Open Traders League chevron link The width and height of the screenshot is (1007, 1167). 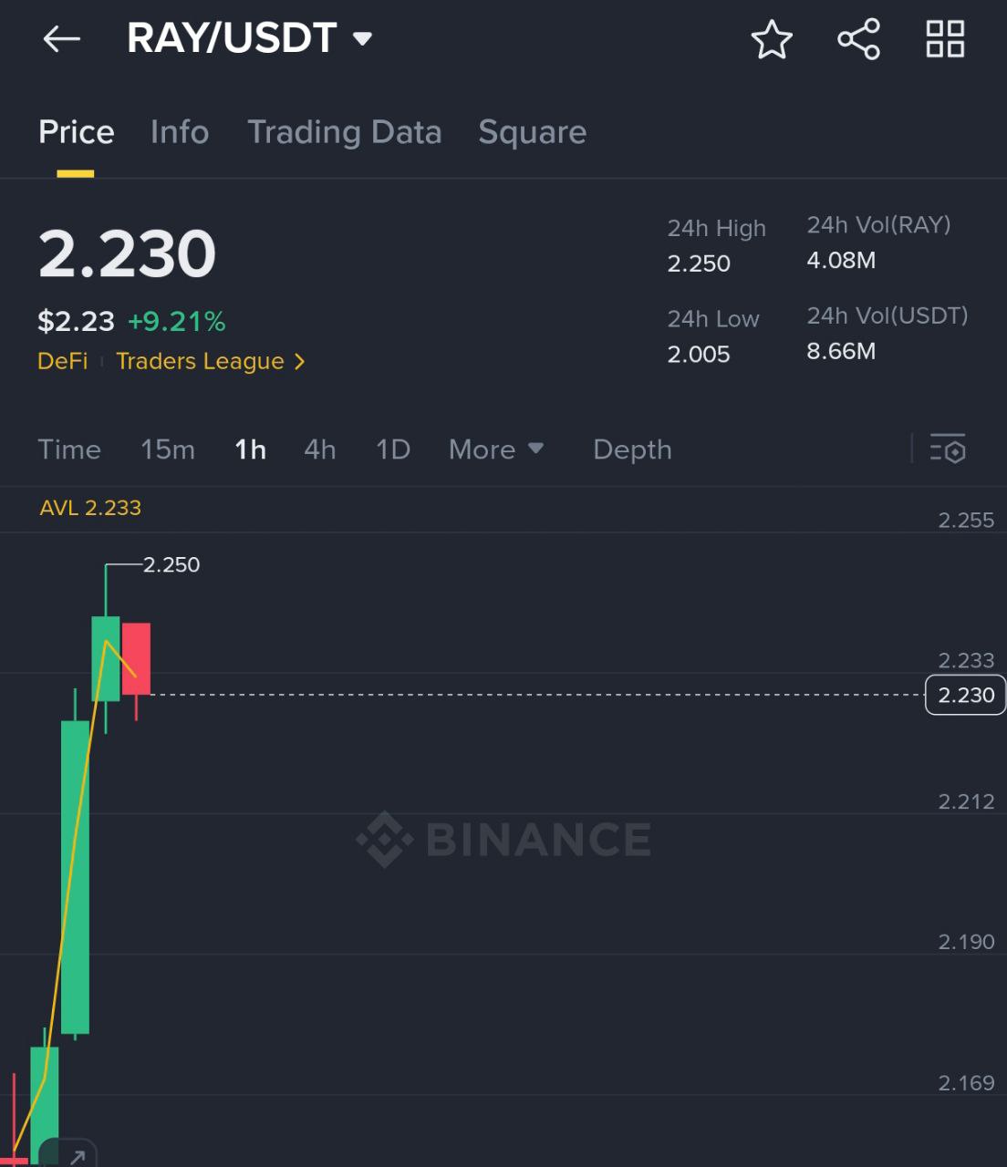pos(211,361)
